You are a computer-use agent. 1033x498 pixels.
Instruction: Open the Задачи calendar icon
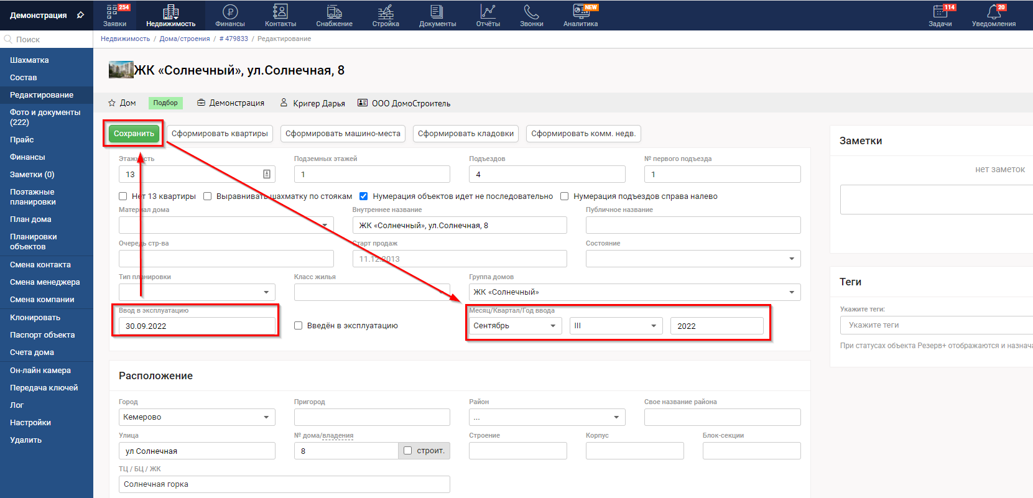(940, 12)
